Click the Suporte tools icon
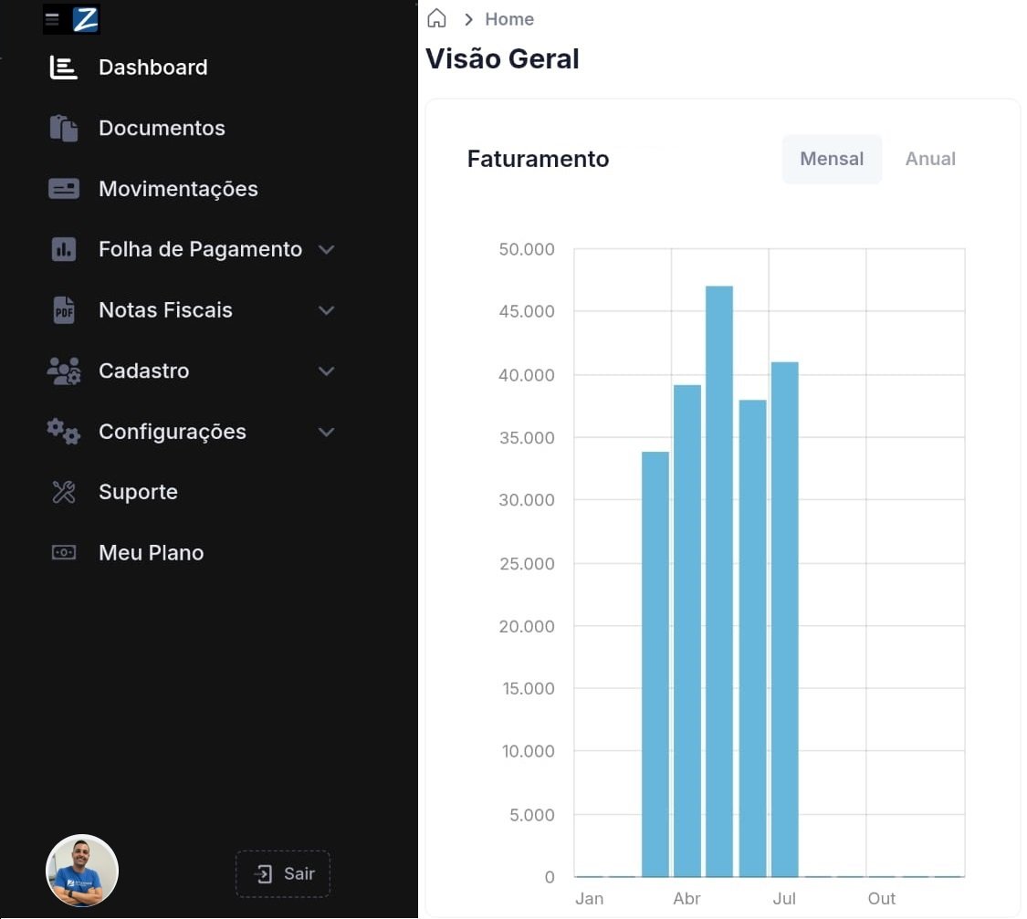 pyautogui.click(x=63, y=492)
